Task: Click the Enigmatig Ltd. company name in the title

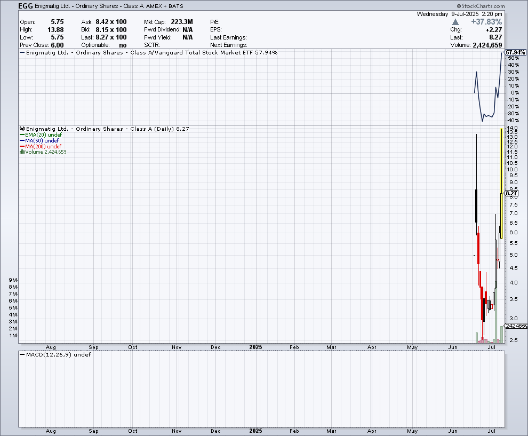Action: click(x=52, y=6)
